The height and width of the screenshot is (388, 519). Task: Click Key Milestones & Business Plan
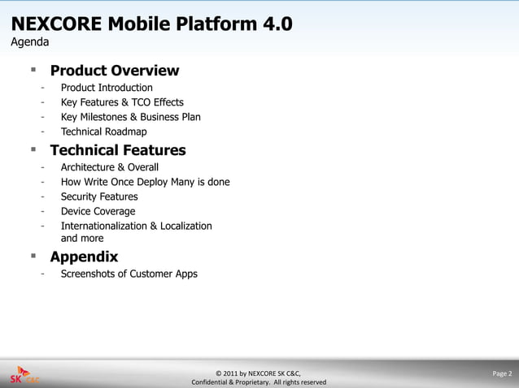coord(131,117)
